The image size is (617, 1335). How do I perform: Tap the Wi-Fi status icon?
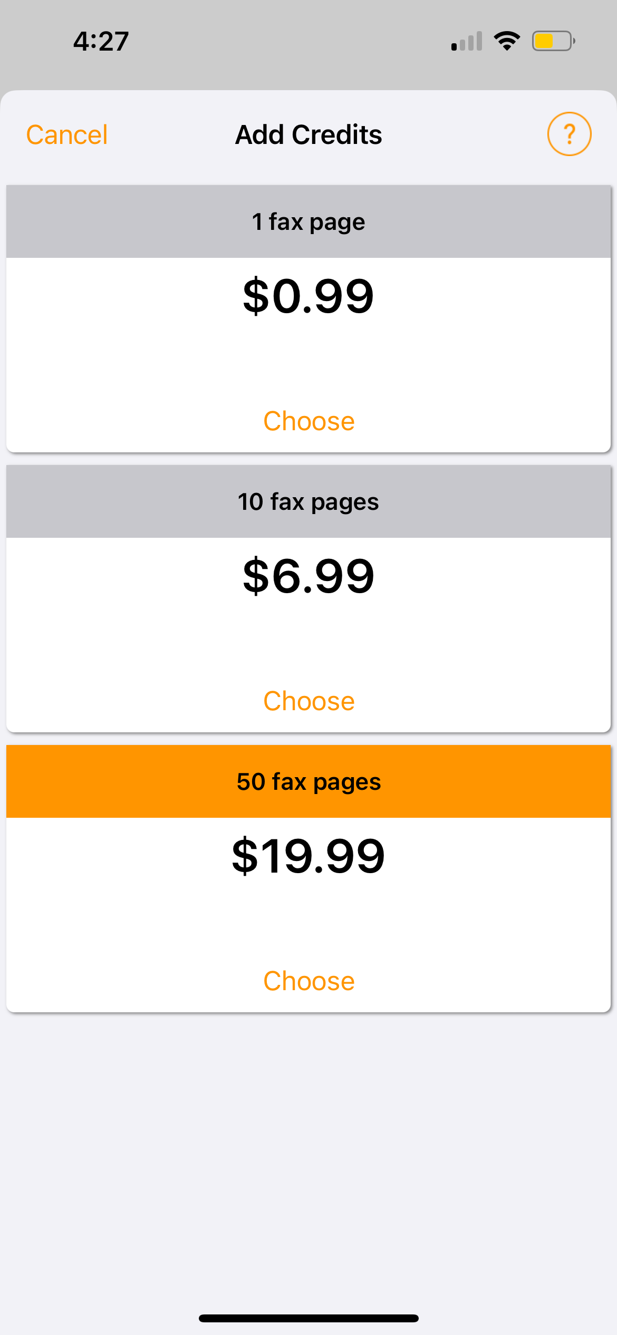(x=507, y=41)
